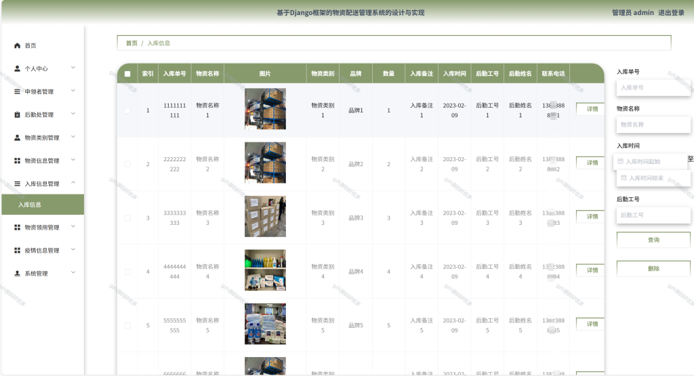The height and width of the screenshot is (376, 694).
Task: Click the list icon beside 入库信息管理
Action: (17, 184)
